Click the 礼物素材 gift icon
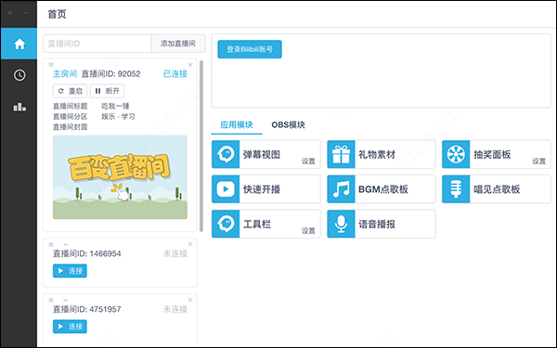 (341, 154)
